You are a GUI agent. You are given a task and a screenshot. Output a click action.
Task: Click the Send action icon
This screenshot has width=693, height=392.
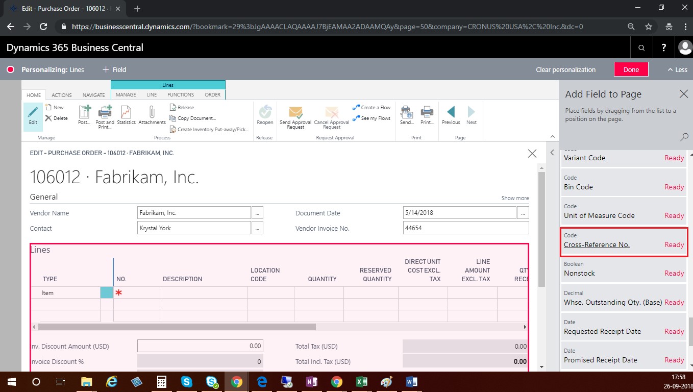407,115
